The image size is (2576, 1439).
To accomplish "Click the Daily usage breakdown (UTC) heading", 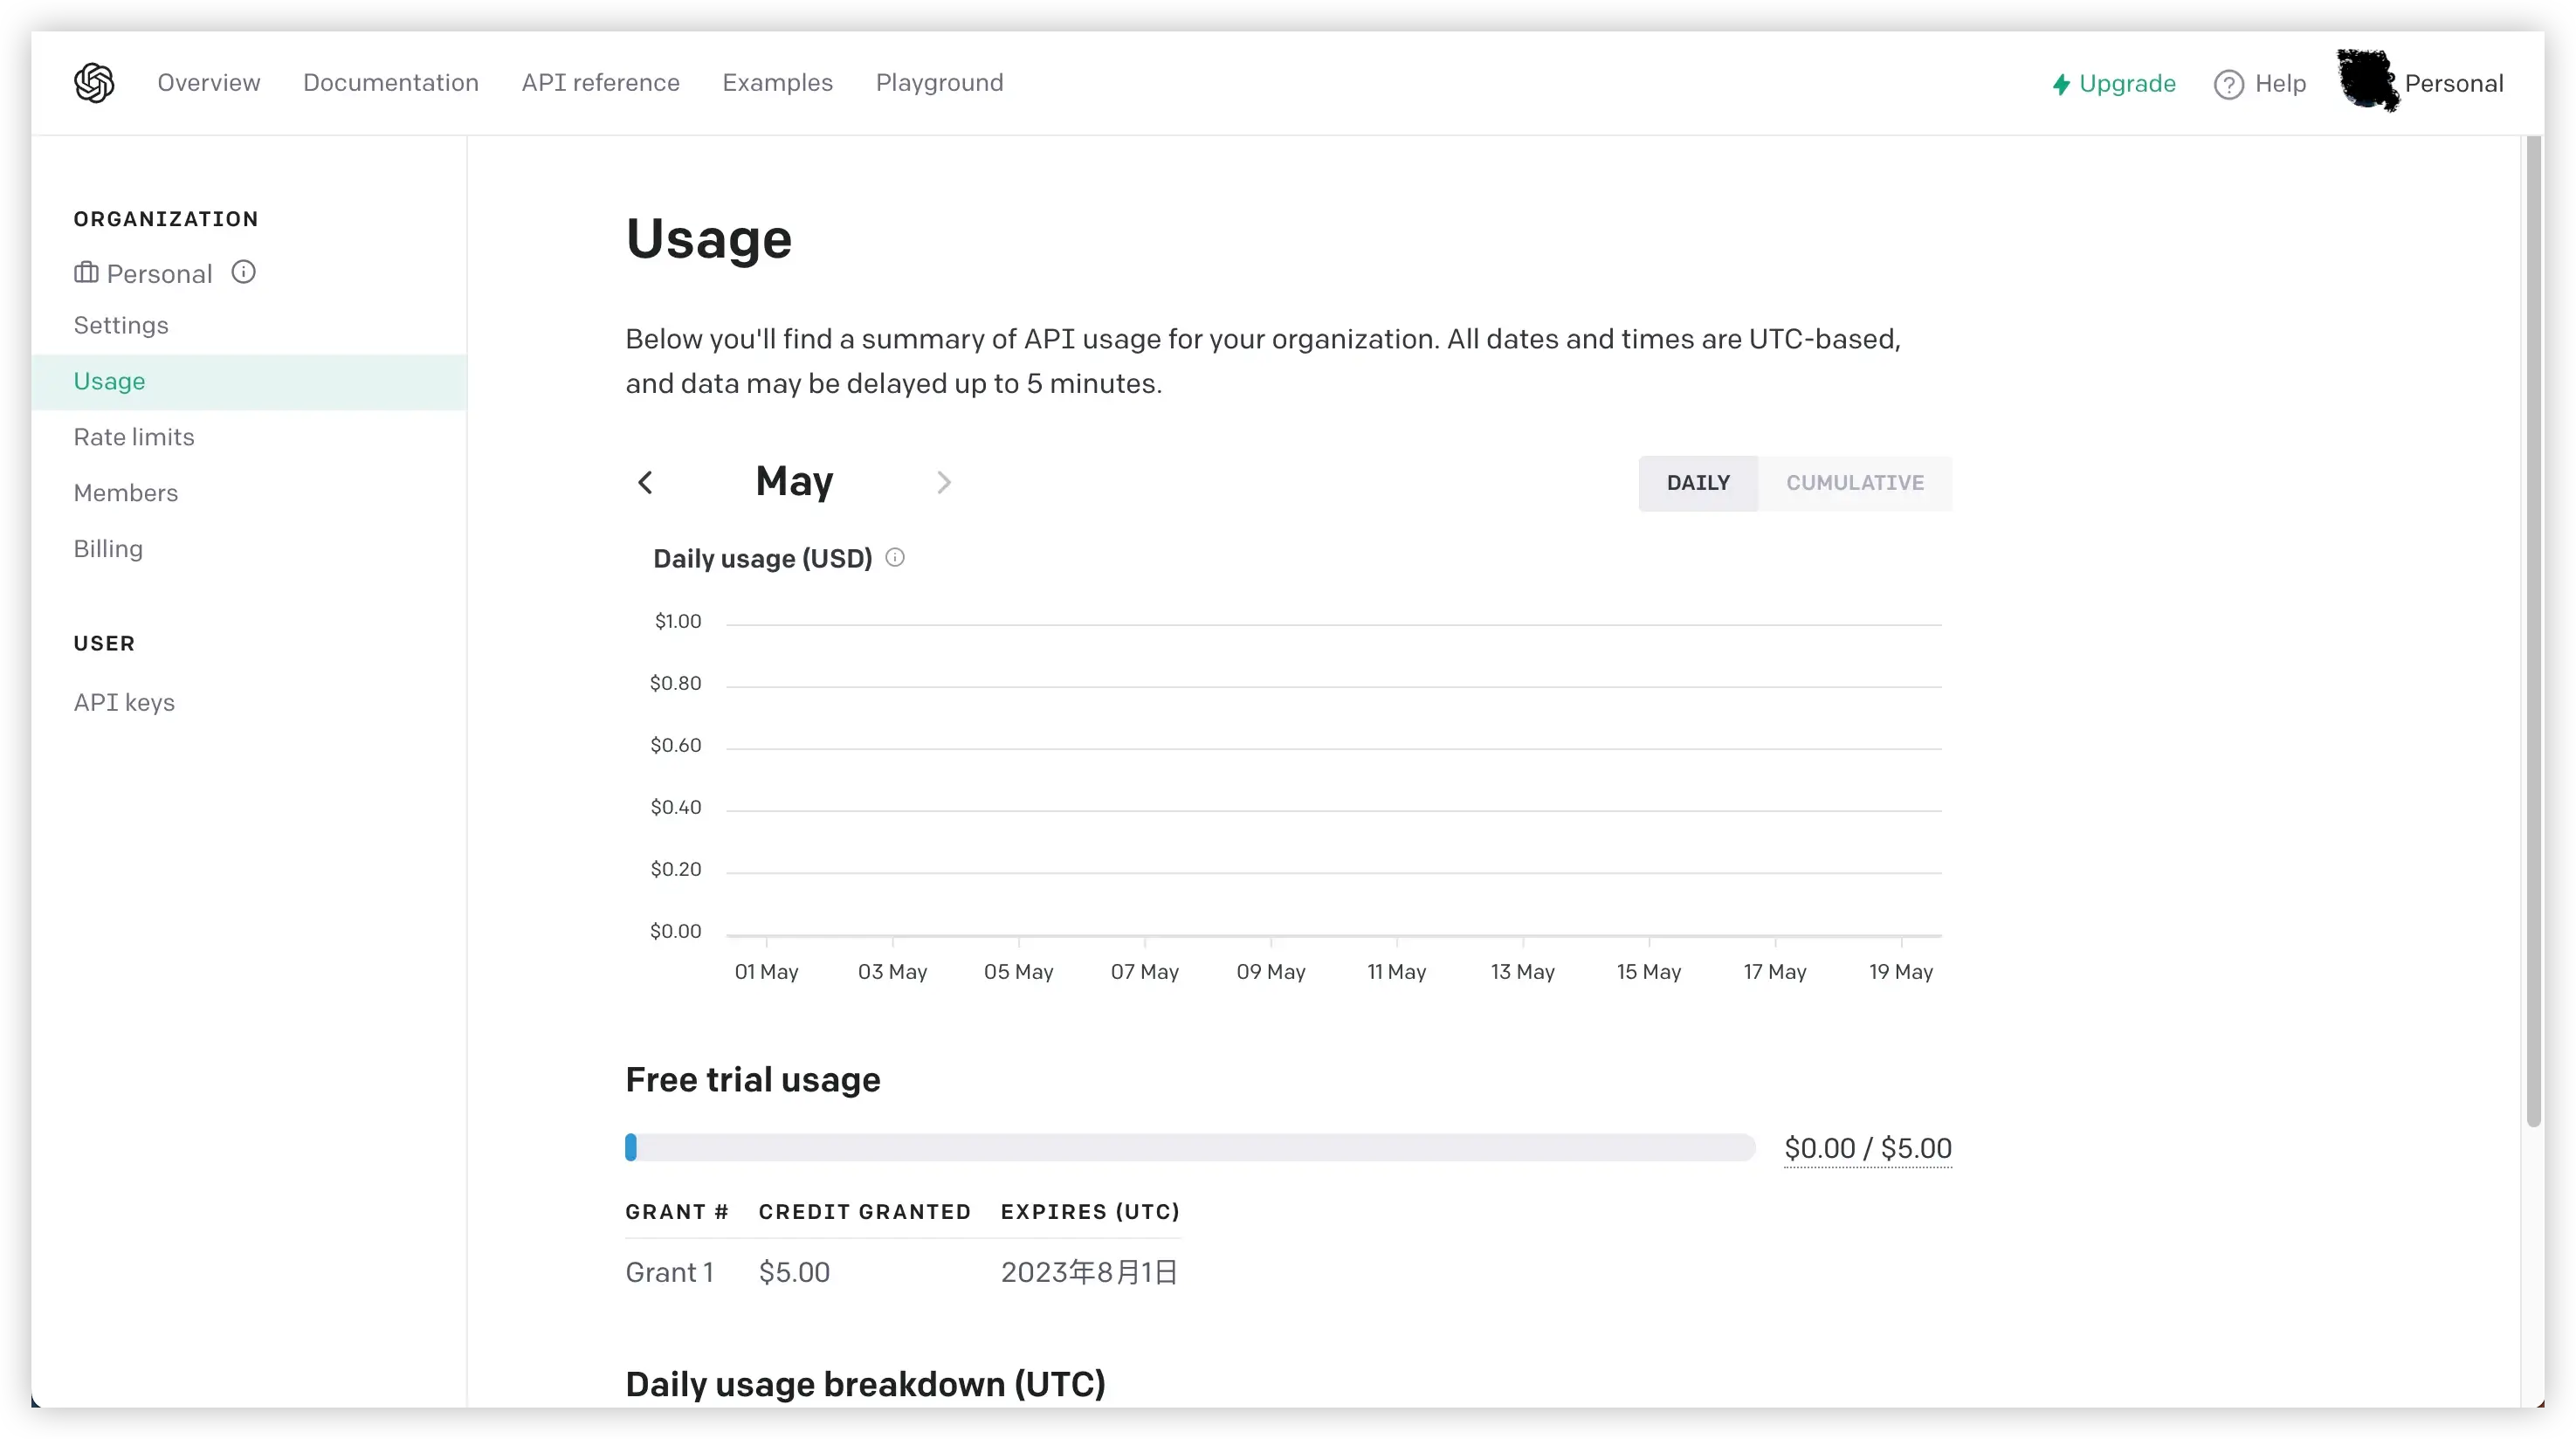I will 865,1384.
